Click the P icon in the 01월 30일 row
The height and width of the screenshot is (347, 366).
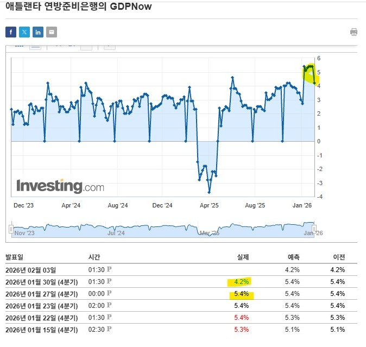tap(109, 281)
